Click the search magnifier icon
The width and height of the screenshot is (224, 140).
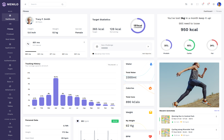[x=62, y=4]
